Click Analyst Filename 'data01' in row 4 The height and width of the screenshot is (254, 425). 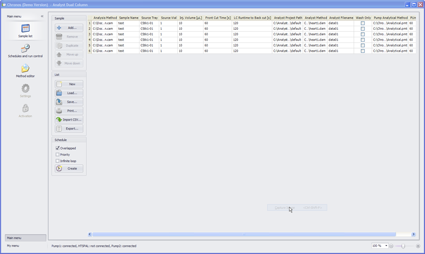point(341,40)
